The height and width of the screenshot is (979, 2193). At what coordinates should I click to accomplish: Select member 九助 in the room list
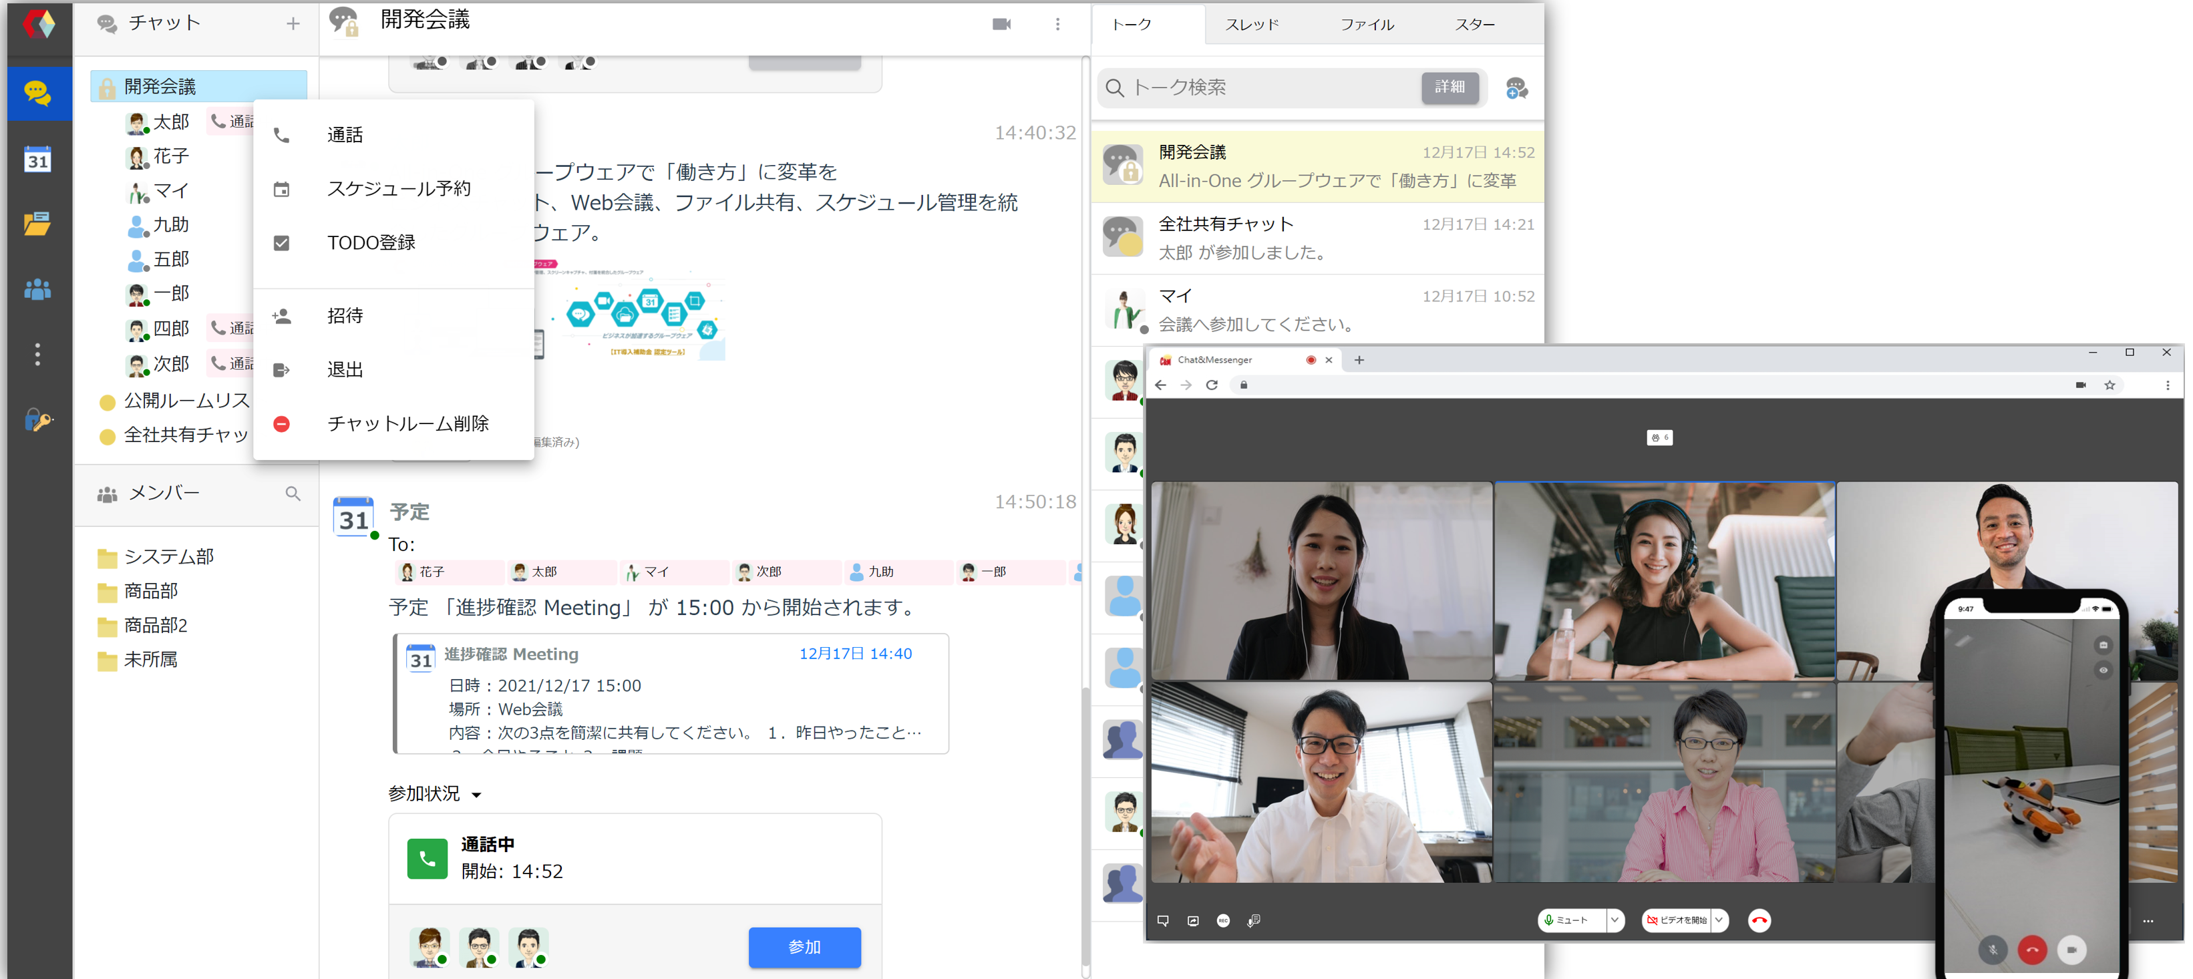158,226
